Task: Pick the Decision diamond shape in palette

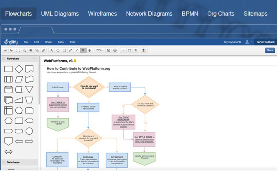Action: [19, 69]
